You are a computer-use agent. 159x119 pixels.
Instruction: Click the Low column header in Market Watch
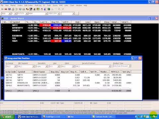point(86,22)
